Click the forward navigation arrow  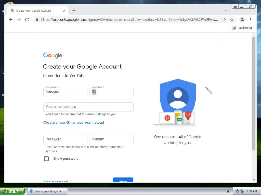click(19, 20)
